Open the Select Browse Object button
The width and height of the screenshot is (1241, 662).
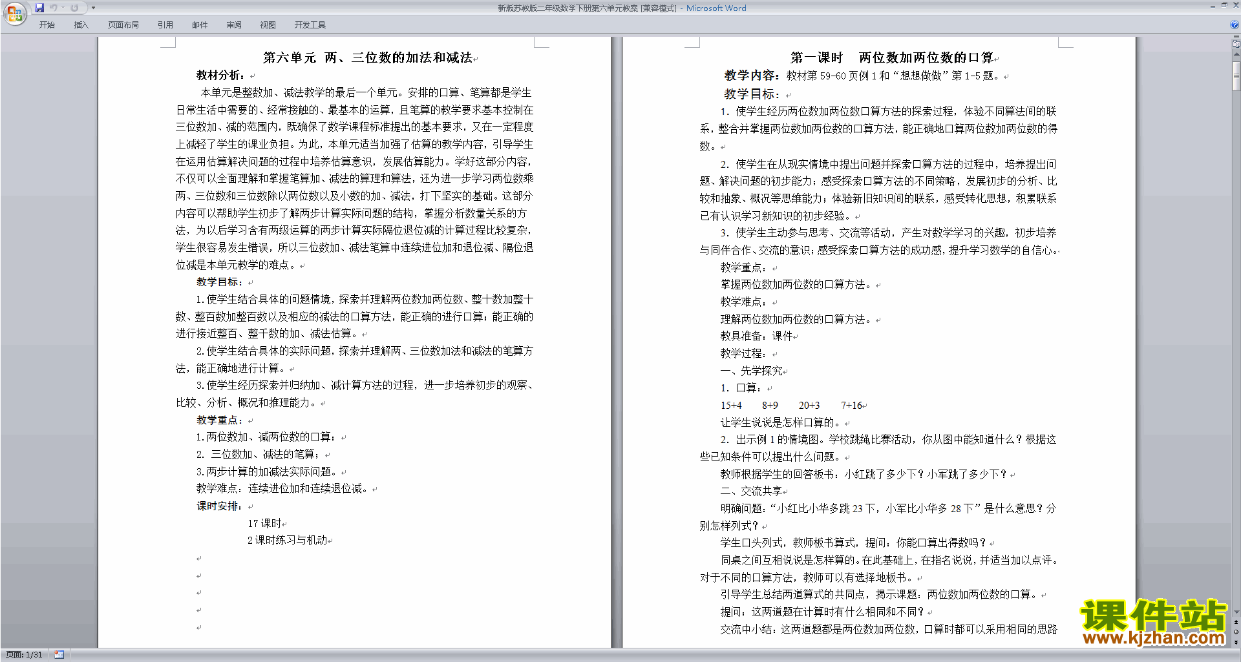pyautogui.click(x=1236, y=632)
